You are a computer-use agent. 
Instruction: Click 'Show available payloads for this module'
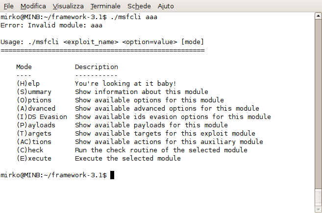coord(151,125)
